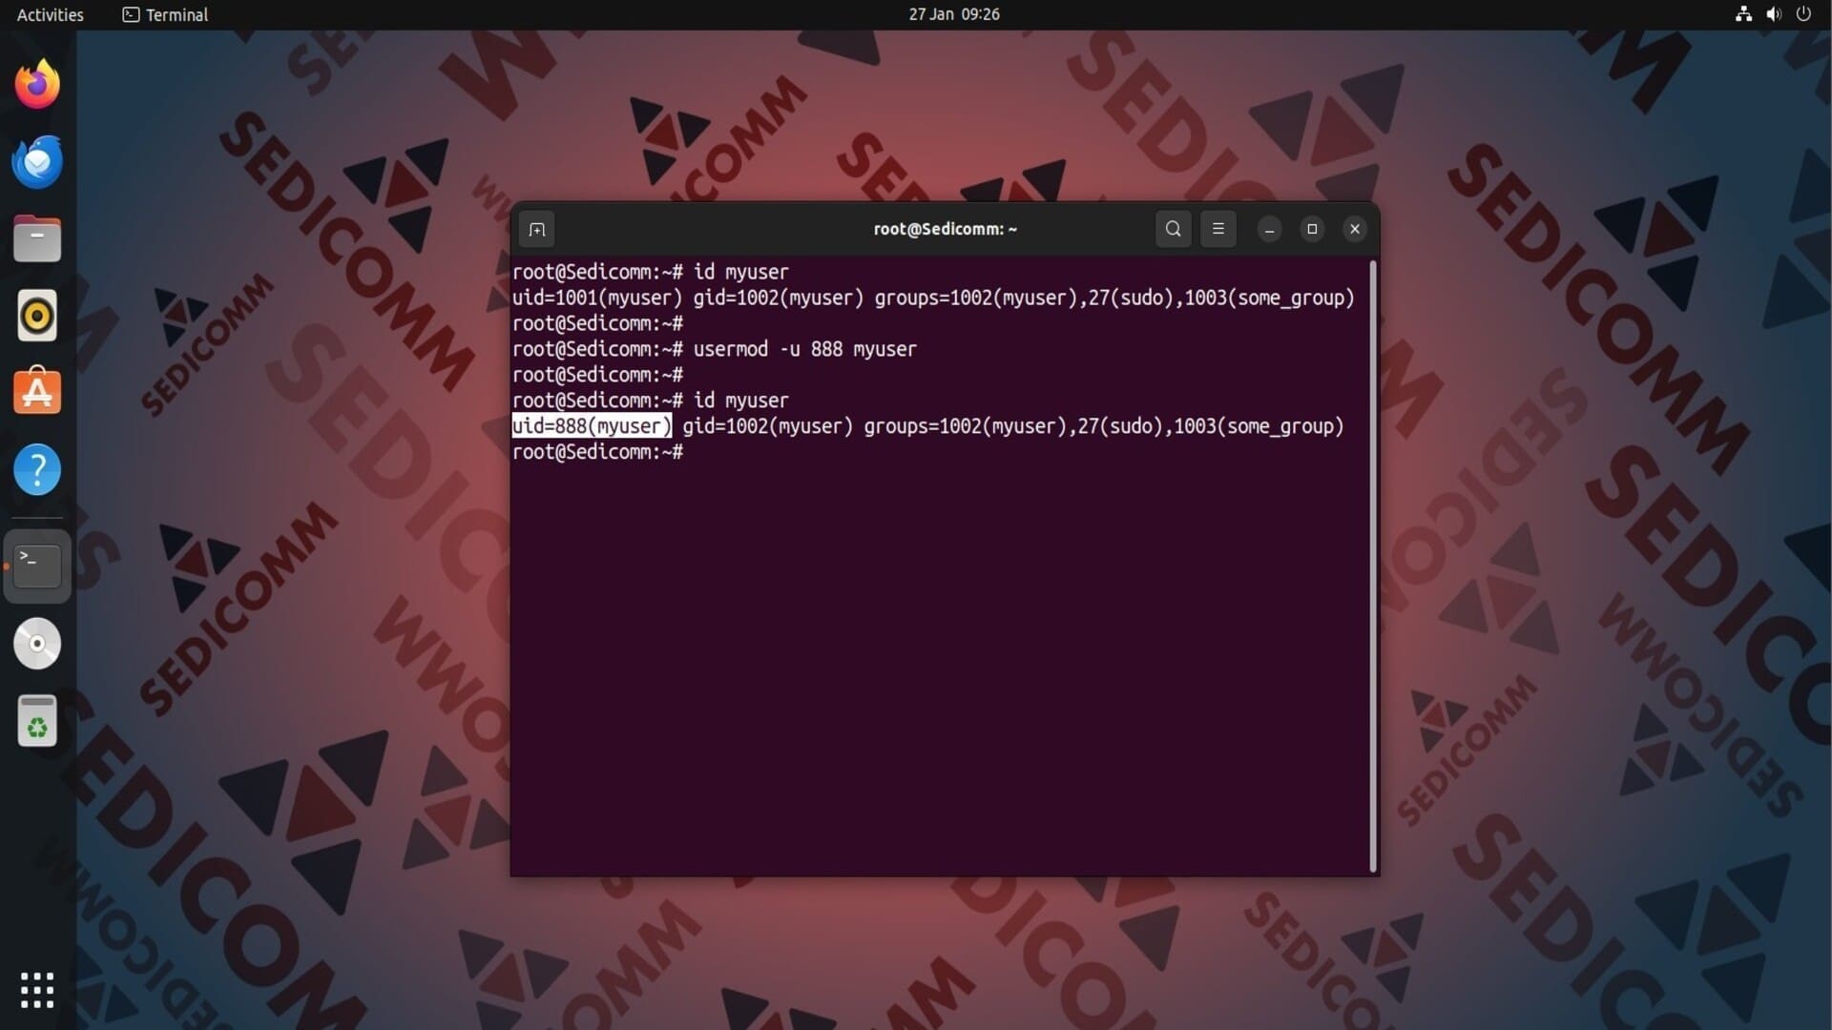Click the Terminal dock icon
Screen dimensions: 1832x1030
pos(37,566)
